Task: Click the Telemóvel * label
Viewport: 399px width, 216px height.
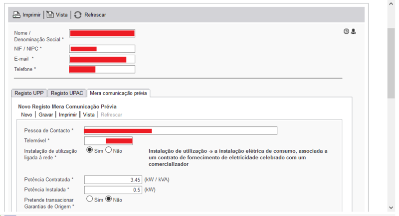Action: [x=37, y=141]
